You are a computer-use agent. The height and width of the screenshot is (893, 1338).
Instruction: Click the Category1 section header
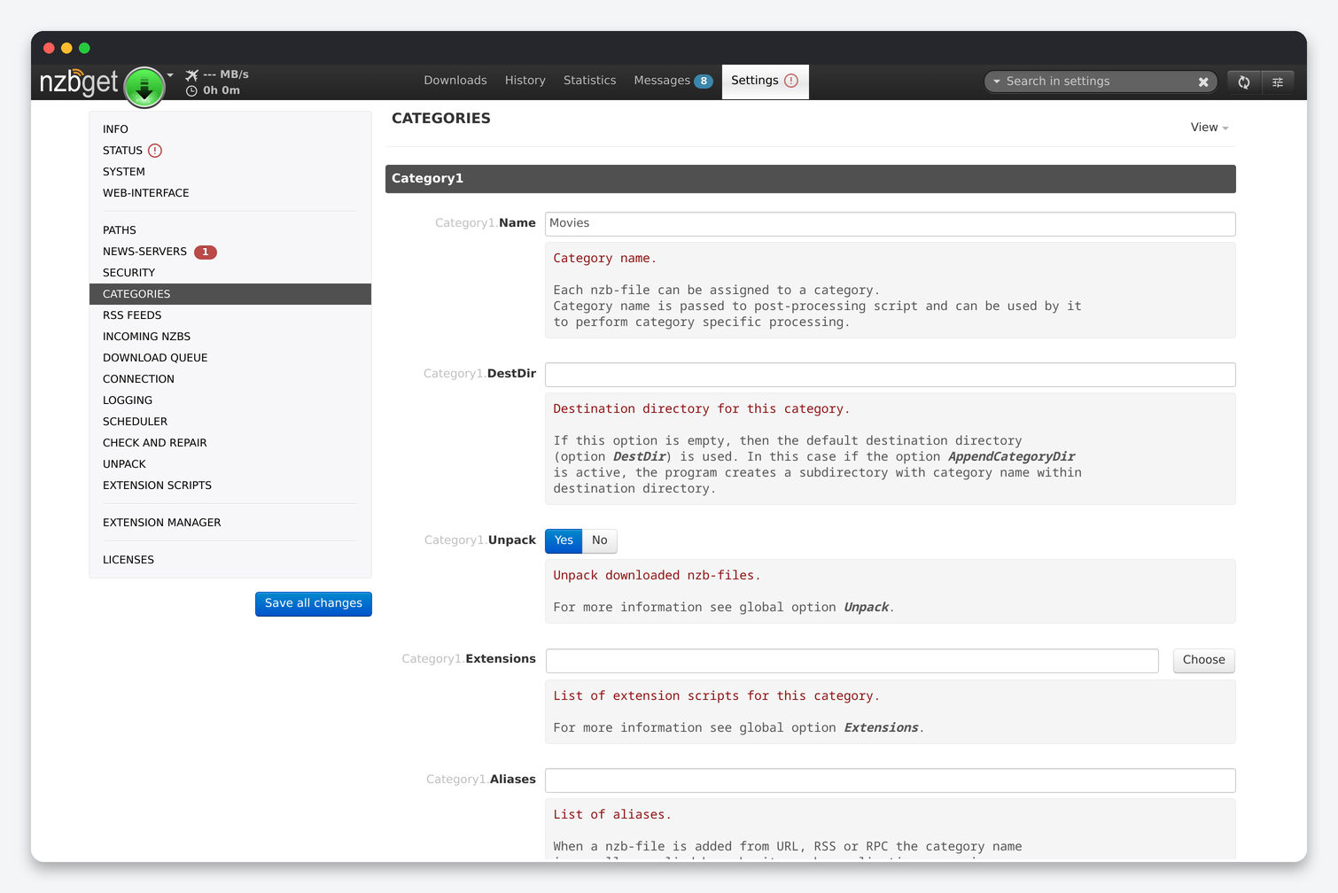810,179
